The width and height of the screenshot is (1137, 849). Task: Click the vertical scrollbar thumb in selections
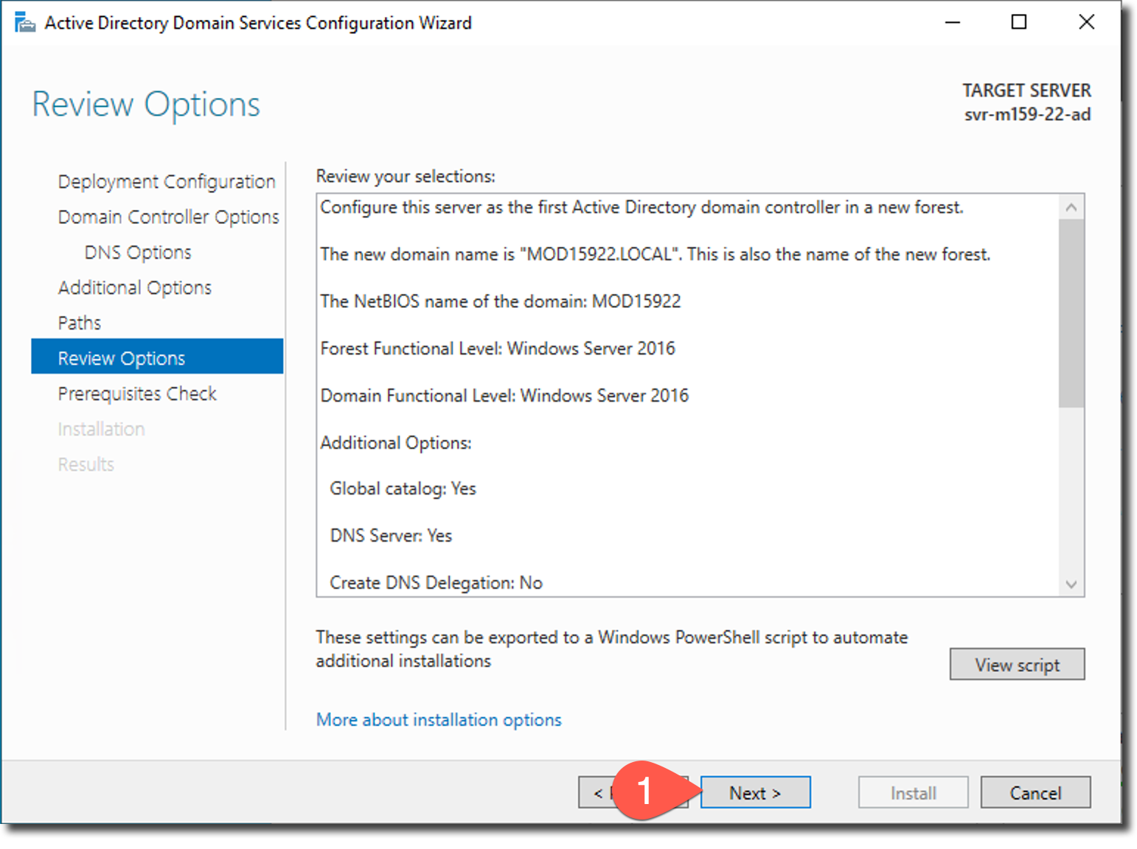pos(1071,314)
